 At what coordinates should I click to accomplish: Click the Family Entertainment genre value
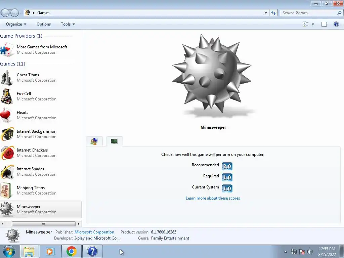pos(170,238)
